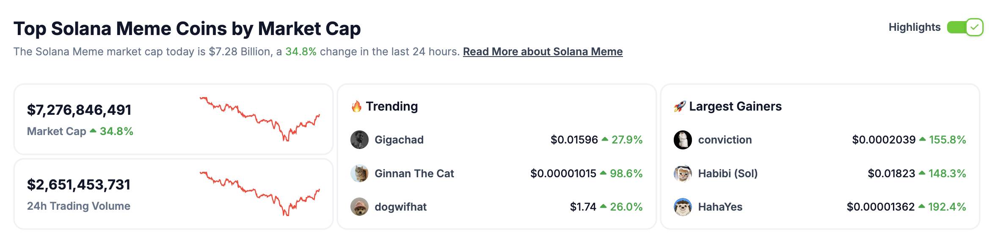
Task: Click the Market Cap sparkline chart
Action: click(259, 119)
